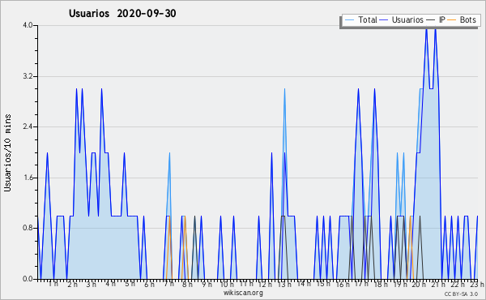Screen dimensions: 486x300
Task: Click the 13 h time axis marker
Action: tap(284, 284)
